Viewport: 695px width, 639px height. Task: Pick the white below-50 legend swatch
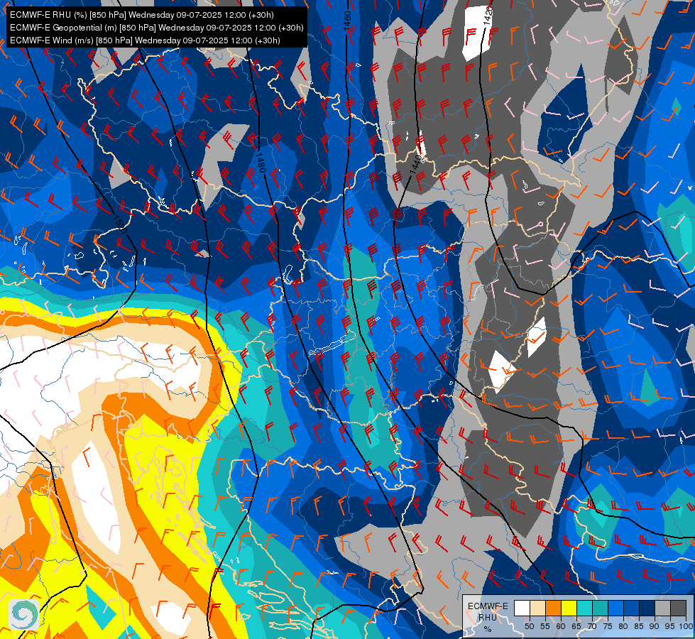(522, 608)
